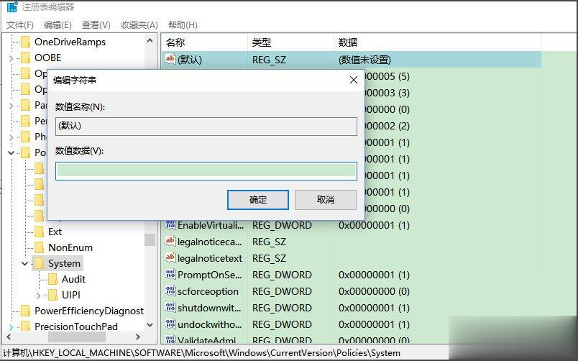
Task: Select the 'System' tree label
Action: point(64,264)
